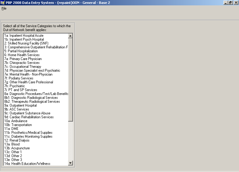
Task: Select '6: Home Health Services'
Action: pos(36,55)
